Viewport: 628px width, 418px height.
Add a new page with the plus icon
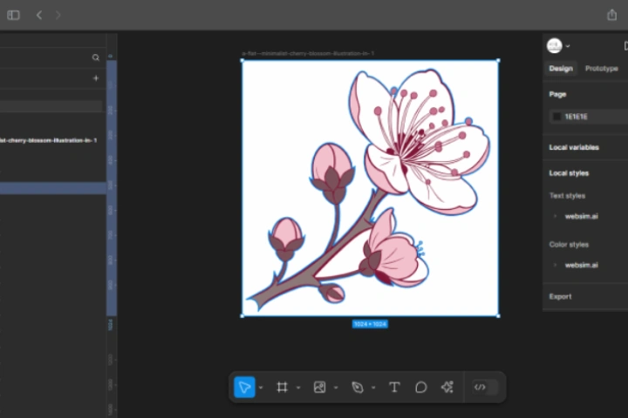click(x=95, y=78)
